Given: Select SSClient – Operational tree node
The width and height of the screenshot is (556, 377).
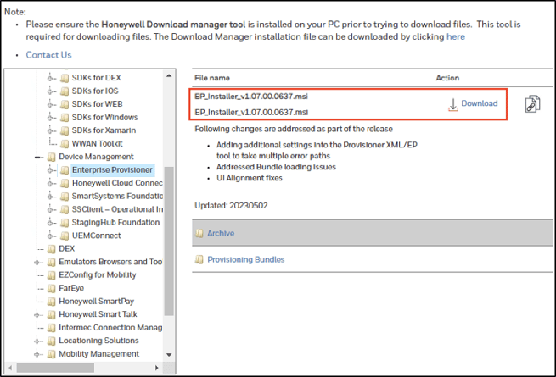Looking at the screenshot, I should tap(117, 209).
